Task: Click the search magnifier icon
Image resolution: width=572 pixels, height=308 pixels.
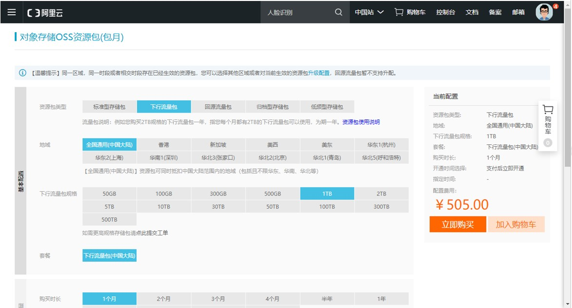Action: [x=338, y=12]
